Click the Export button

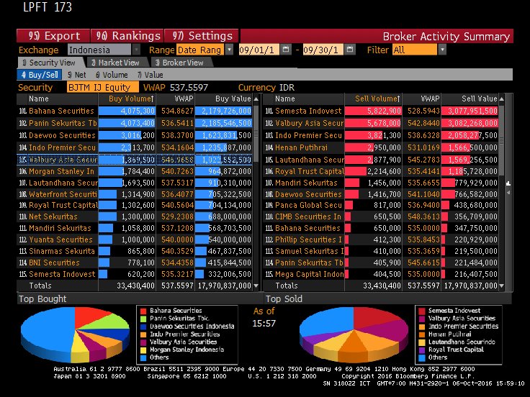pos(54,36)
